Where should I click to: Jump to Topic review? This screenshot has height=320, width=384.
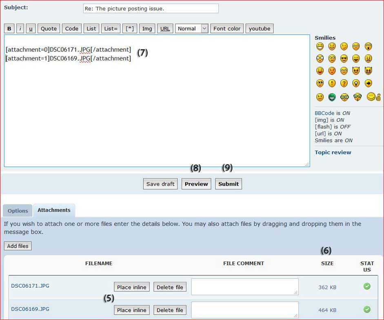point(333,152)
